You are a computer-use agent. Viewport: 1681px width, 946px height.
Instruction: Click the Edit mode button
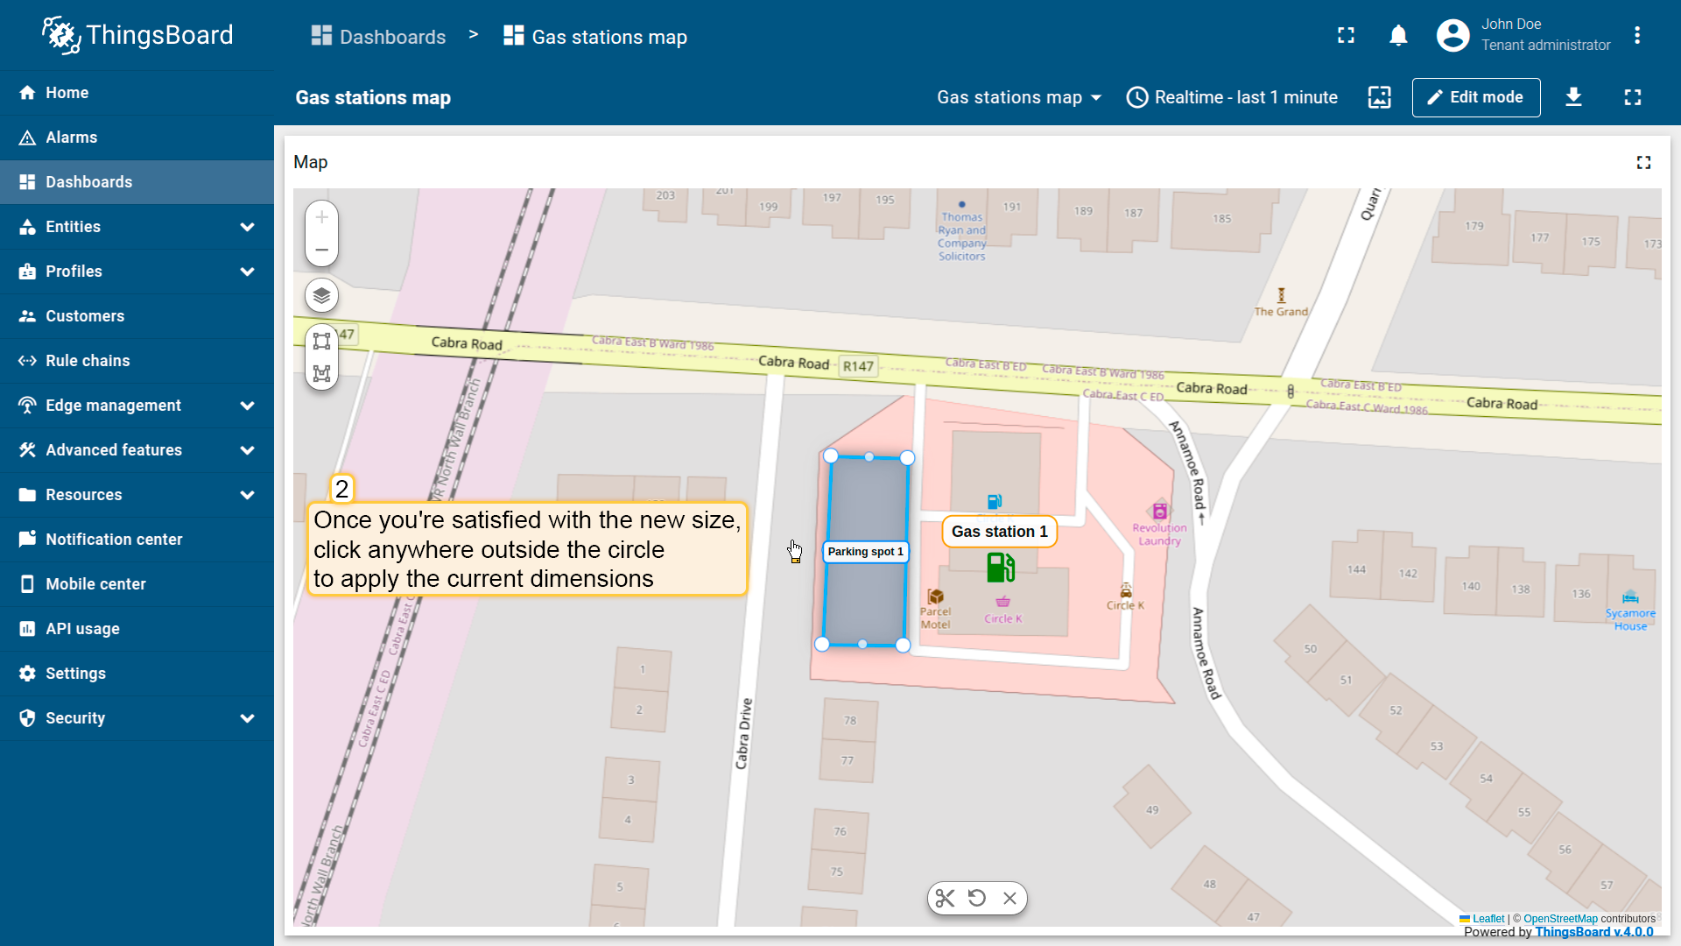coord(1475,97)
